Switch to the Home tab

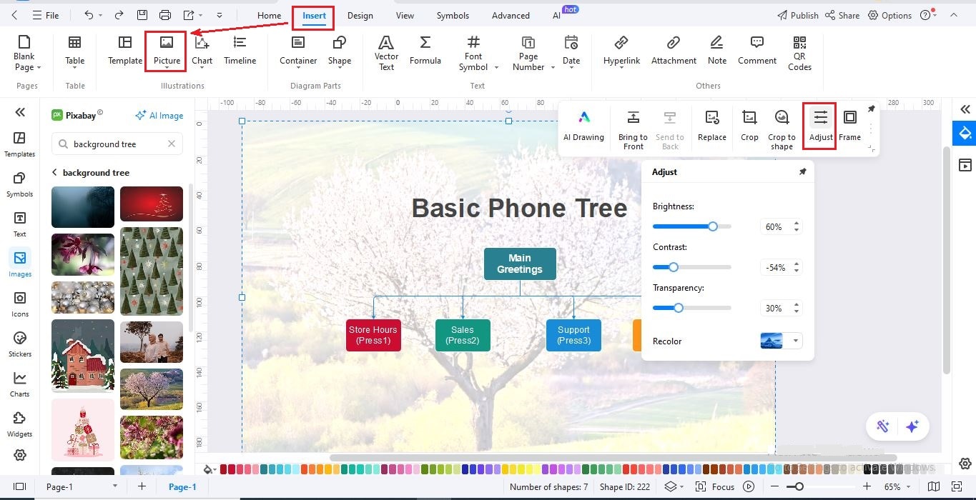click(269, 15)
